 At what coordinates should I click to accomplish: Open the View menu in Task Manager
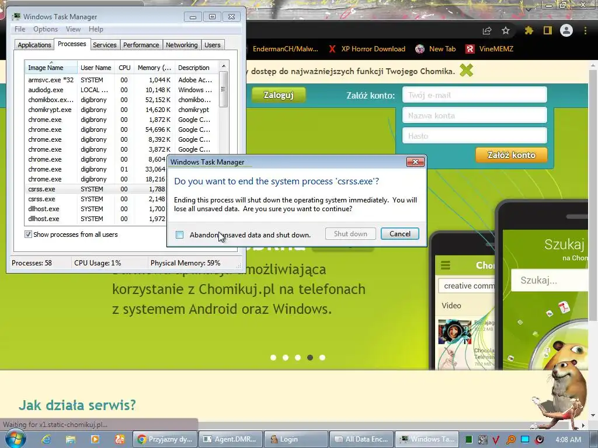tap(73, 29)
